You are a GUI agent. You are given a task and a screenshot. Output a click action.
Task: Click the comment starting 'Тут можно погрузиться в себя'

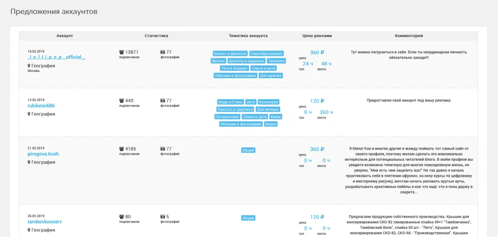pyautogui.click(x=409, y=55)
